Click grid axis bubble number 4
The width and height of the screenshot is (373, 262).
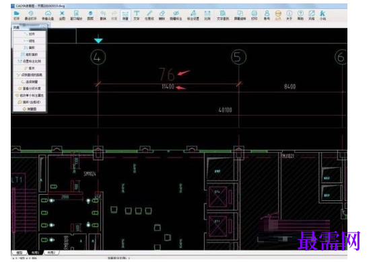click(98, 57)
